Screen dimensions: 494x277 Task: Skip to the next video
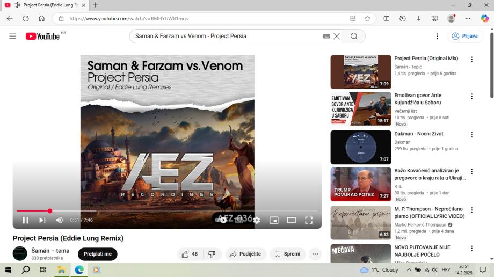[42, 220]
